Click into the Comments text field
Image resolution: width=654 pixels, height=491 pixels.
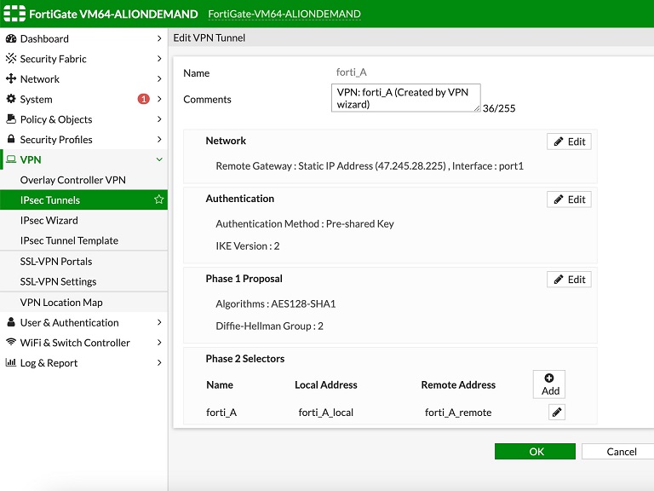click(x=405, y=98)
